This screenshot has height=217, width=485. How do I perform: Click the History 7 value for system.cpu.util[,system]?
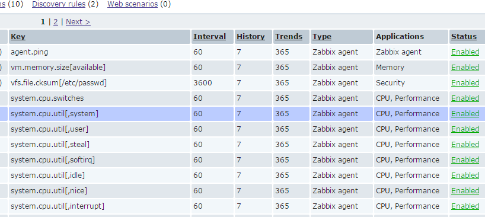239,114
